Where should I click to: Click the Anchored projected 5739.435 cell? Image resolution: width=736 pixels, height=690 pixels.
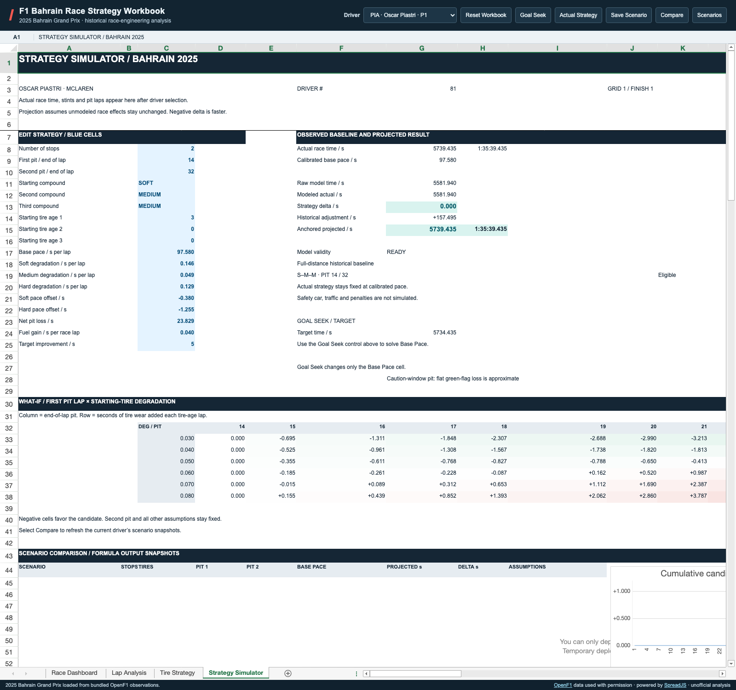click(x=421, y=230)
